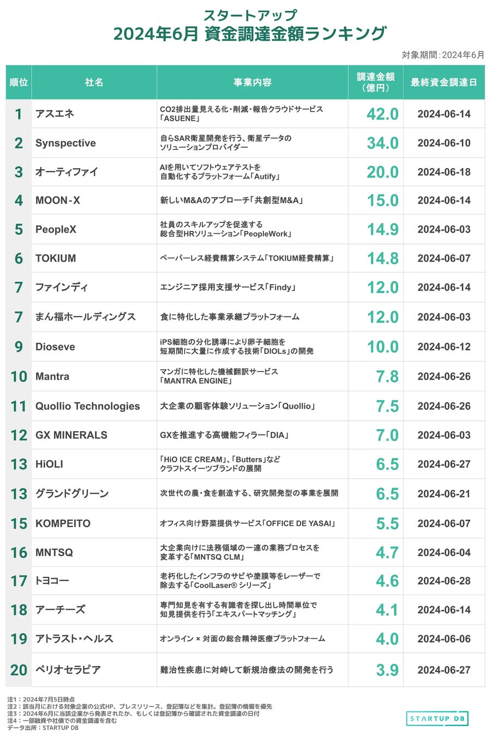The height and width of the screenshot is (737, 491).
Task: Select the オーティファイ company name
Action: 67,172
